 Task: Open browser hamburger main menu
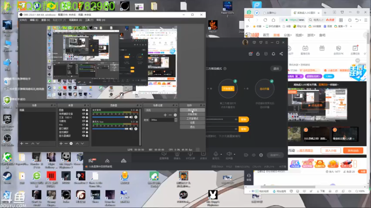(366, 20)
